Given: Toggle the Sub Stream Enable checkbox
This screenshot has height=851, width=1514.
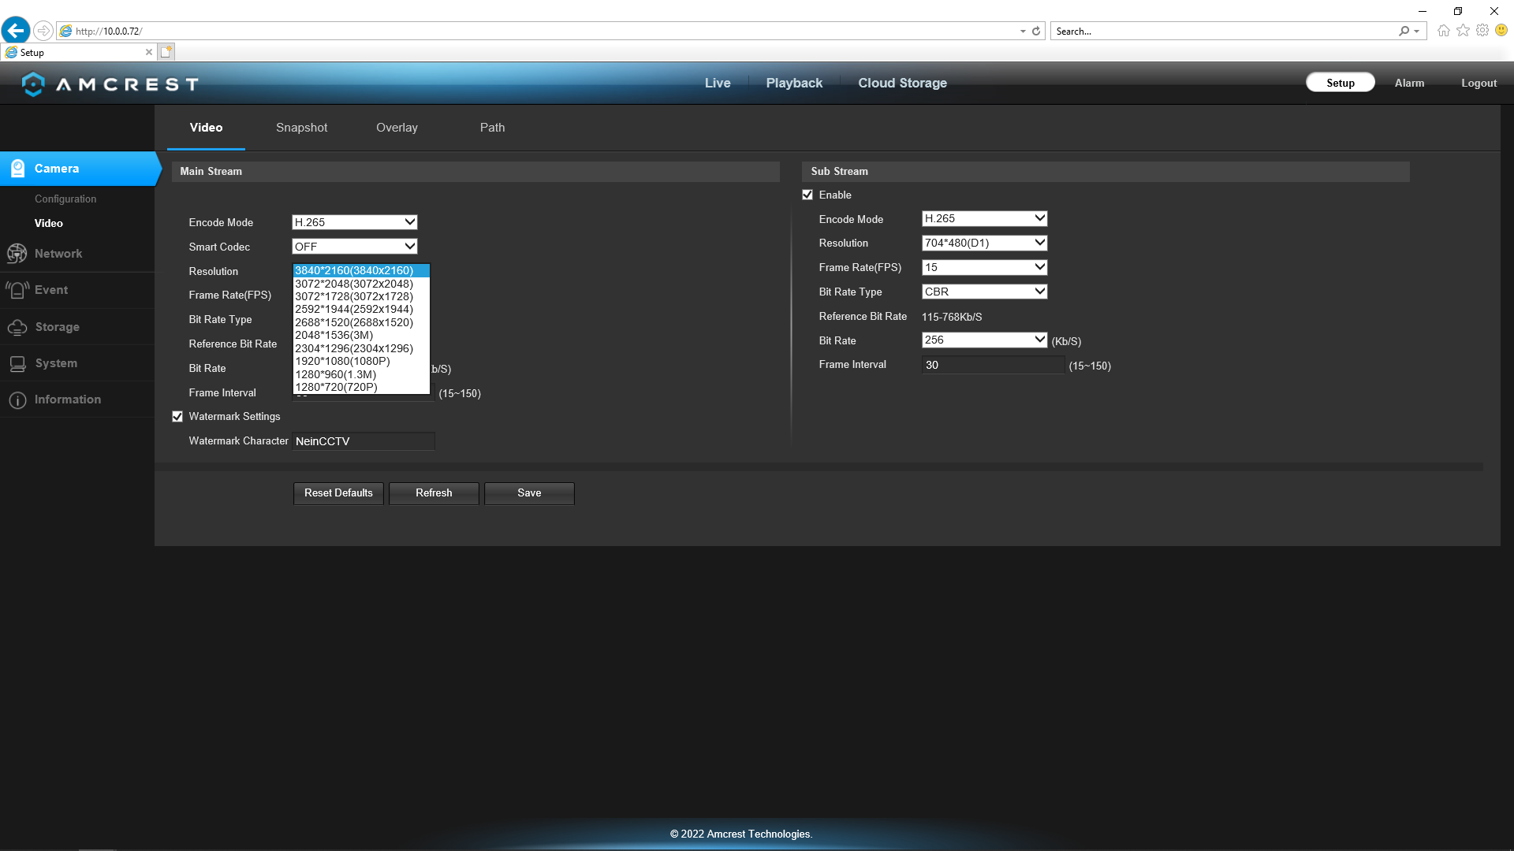Looking at the screenshot, I should pos(807,195).
